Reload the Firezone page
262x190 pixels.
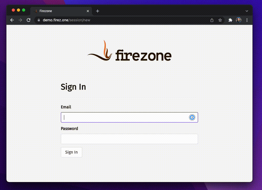point(29,20)
